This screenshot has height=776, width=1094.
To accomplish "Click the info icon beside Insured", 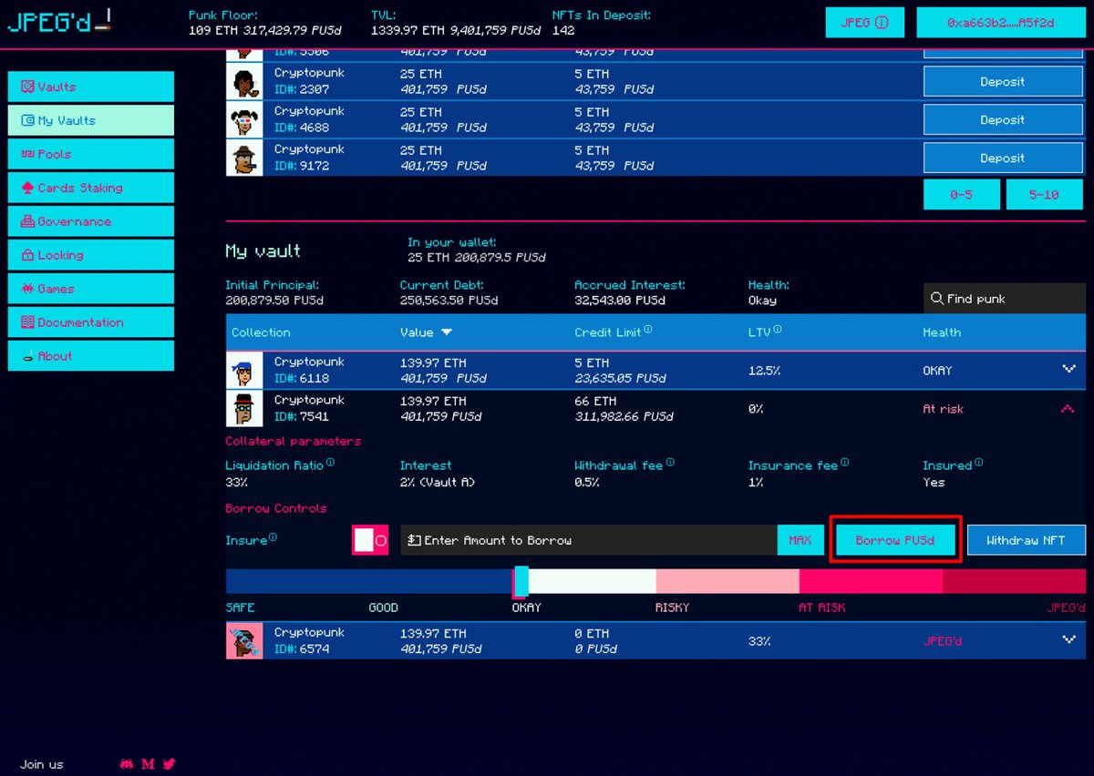I will (979, 463).
